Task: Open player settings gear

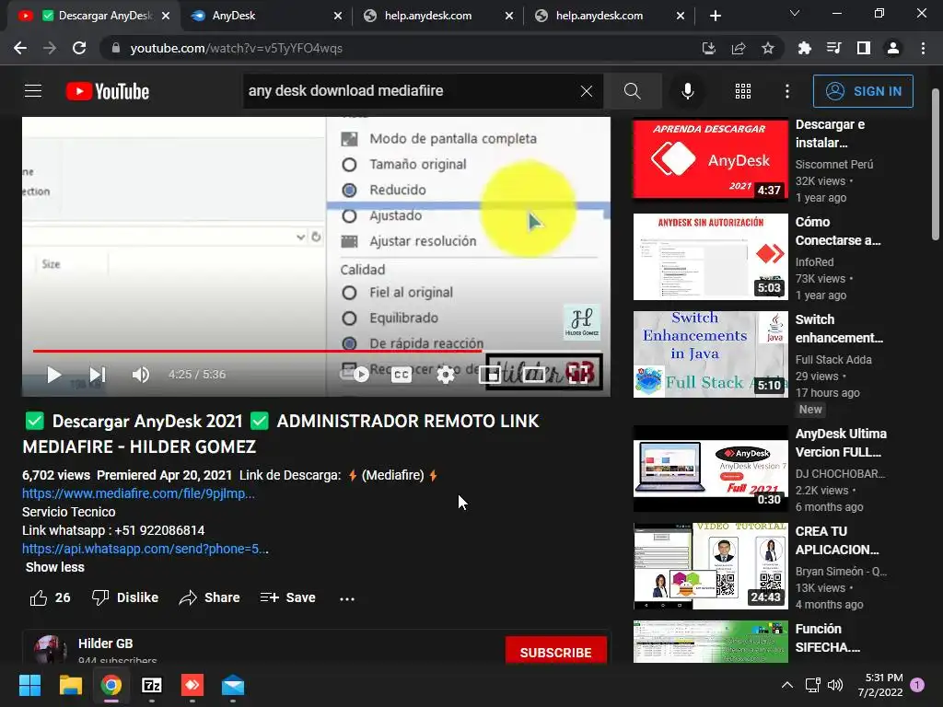Action: click(446, 375)
